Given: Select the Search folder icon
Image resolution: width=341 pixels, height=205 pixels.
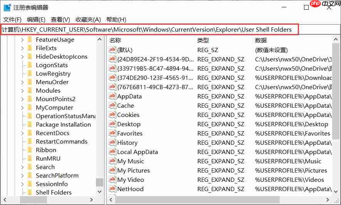Looking at the screenshot, I should click(30, 167).
